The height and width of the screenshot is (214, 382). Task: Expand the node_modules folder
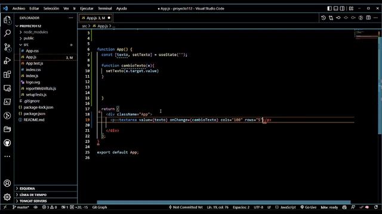(x=36, y=32)
